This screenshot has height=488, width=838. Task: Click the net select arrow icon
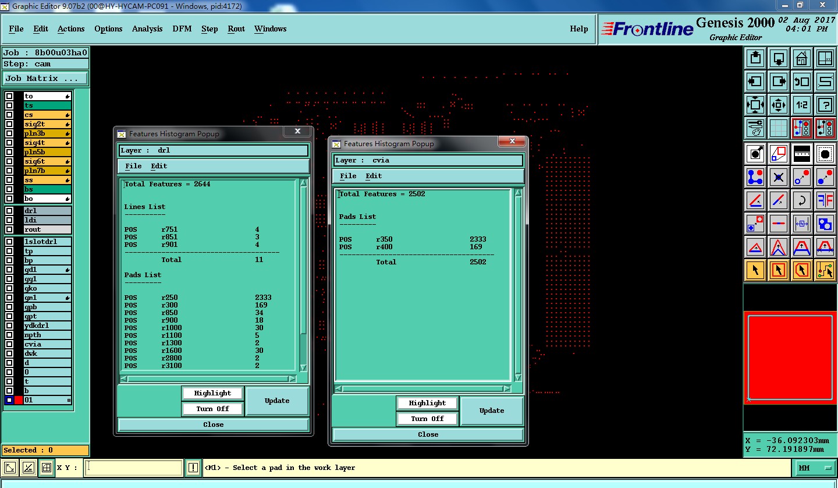pos(825,270)
